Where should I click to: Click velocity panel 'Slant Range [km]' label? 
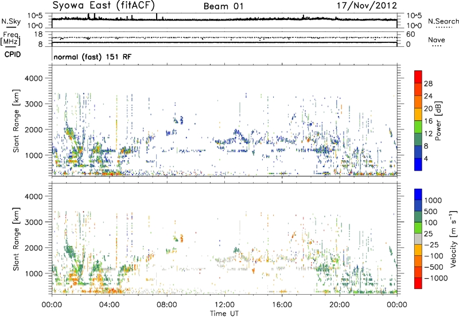[16, 239]
